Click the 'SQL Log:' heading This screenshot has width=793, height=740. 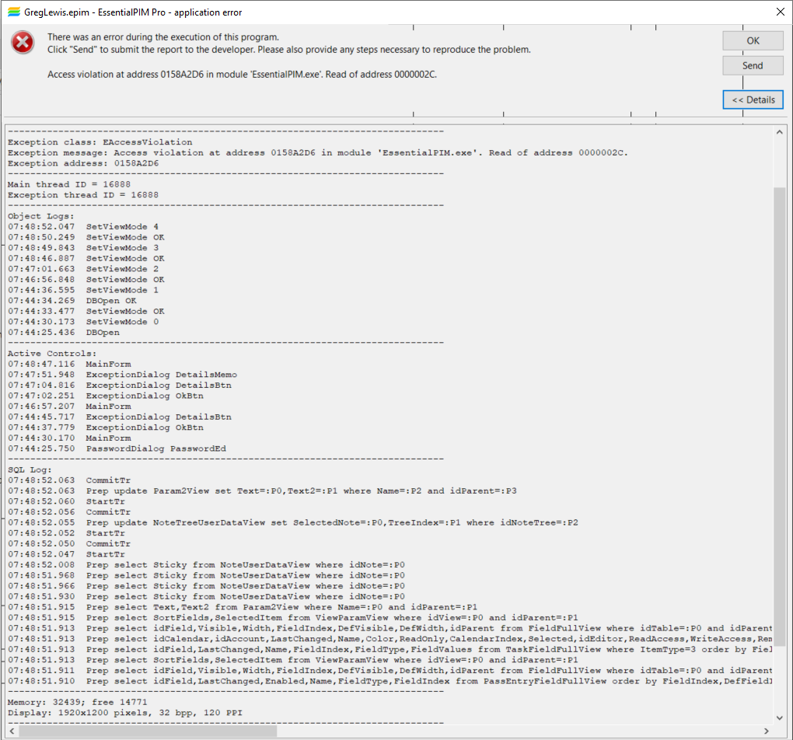coord(30,470)
